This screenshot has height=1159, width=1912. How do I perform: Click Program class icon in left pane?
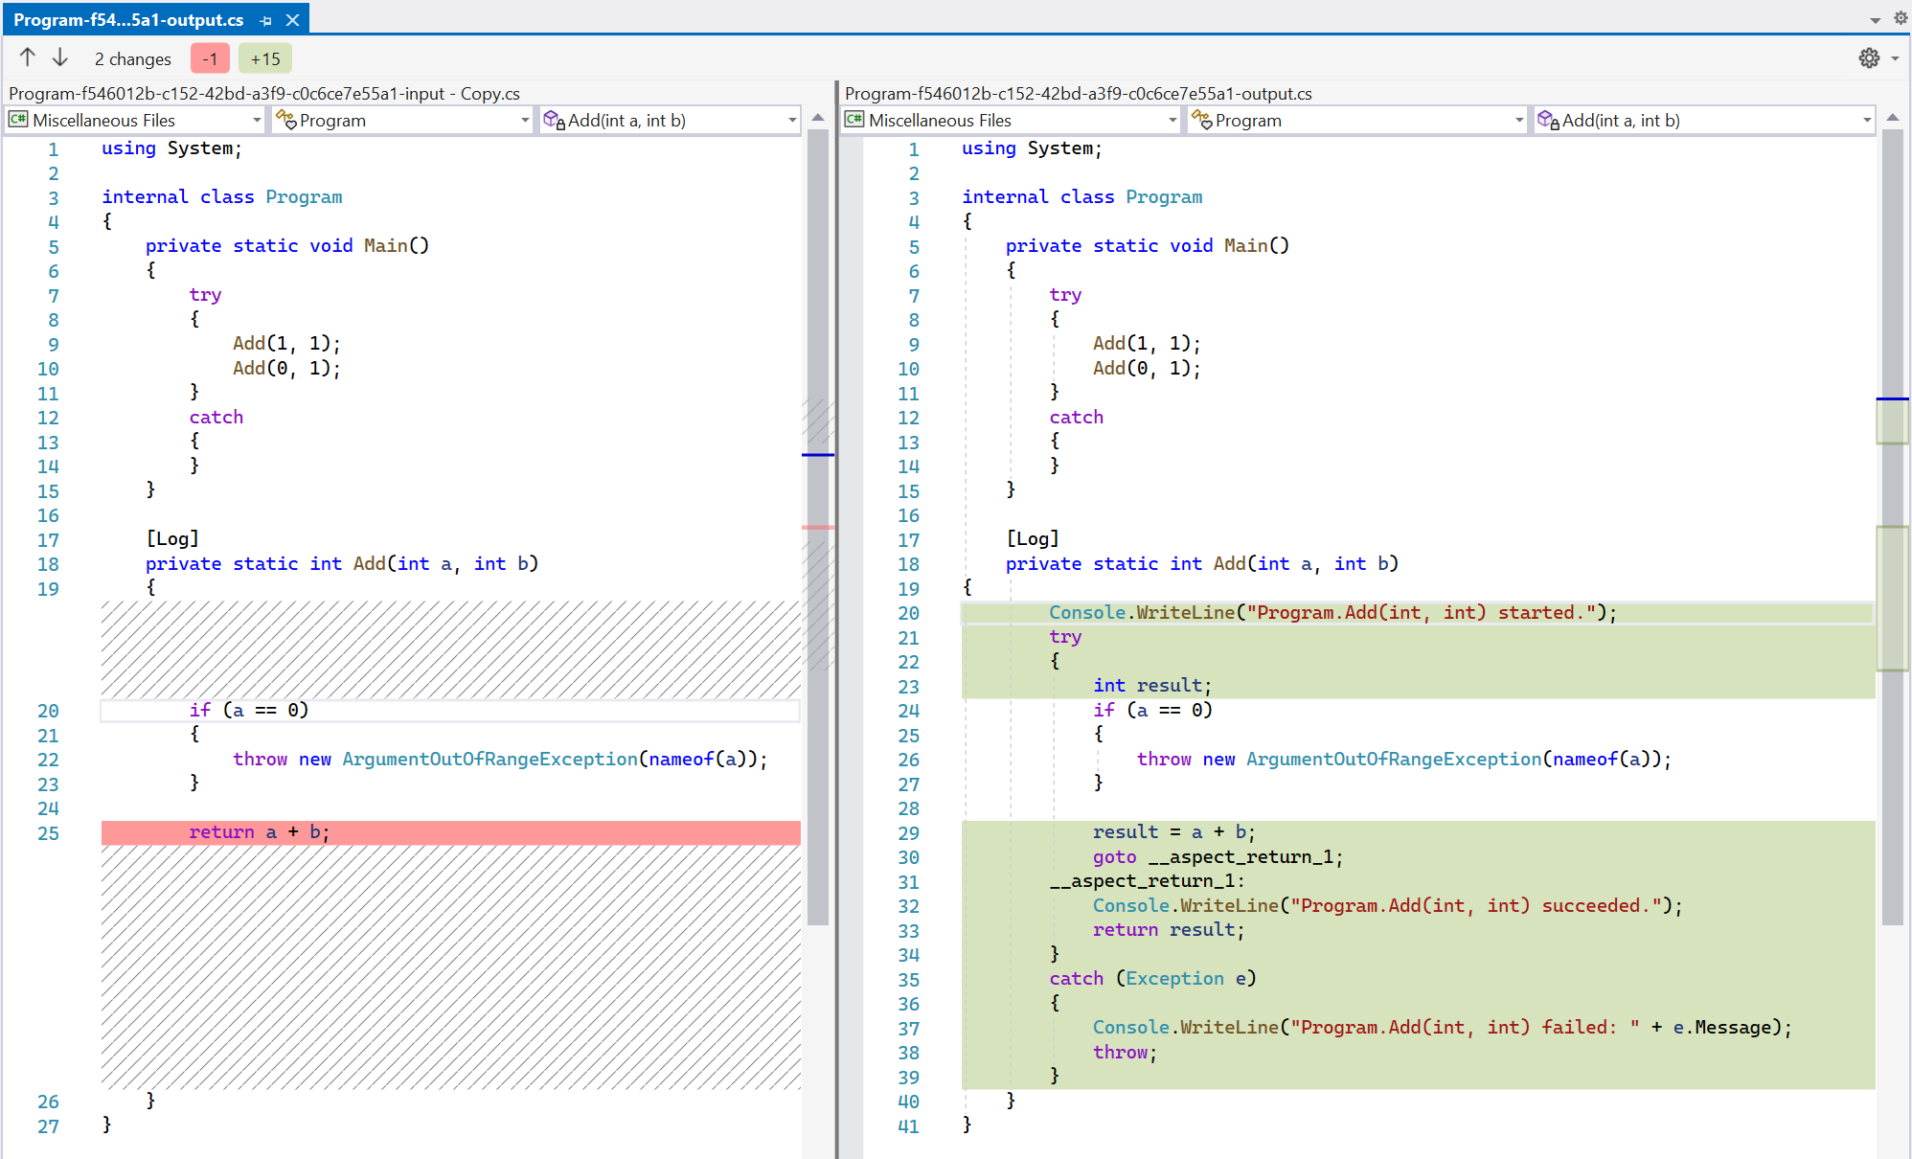click(286, 120)
